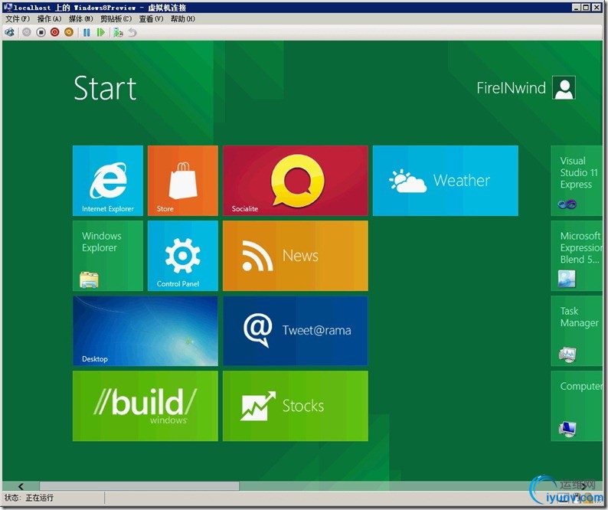Viewport: 608px width, 510px height.
Task: Open the Control Panel tile
Action: 183,256
